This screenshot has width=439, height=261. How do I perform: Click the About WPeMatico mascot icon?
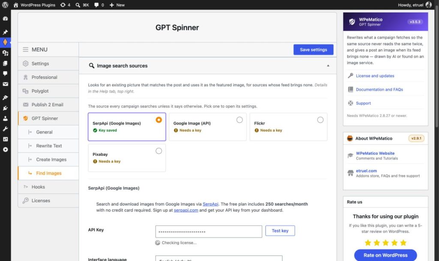coord(350,138)
